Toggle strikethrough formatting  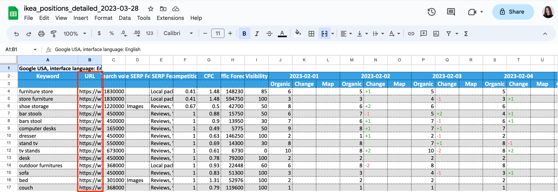pyautogui.click(x=269, y=34)
